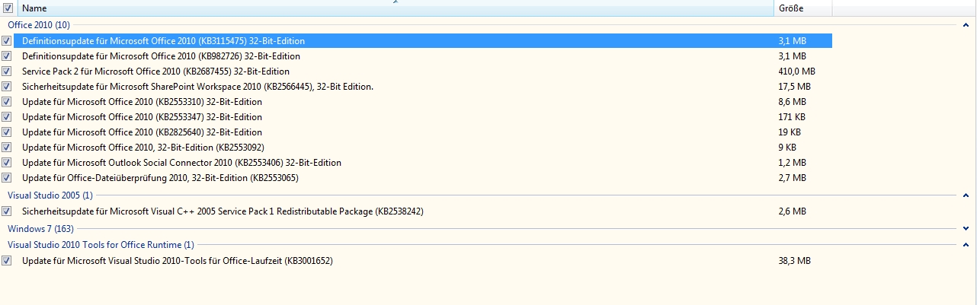Screen dimensions: 977x305
Task: Uncheck Office 2010 update KB2553310 checkbox
Action: 7,102
